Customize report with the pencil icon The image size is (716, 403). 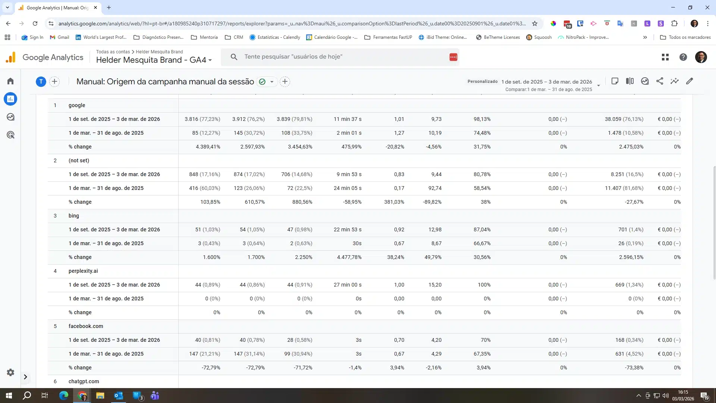coord(690,81)
